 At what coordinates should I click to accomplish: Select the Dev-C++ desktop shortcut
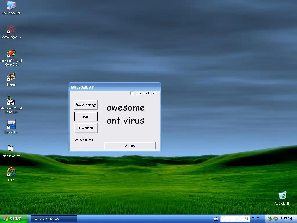point(11,127)
